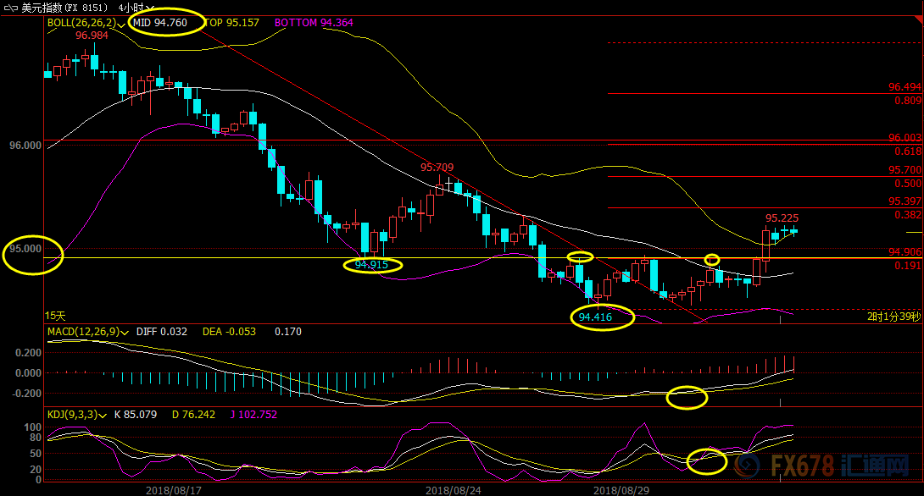The height and width of the screenshot is (496, 924).
Task: Click the BOTTOM 94.364 band label
Action: coord(314,23)
